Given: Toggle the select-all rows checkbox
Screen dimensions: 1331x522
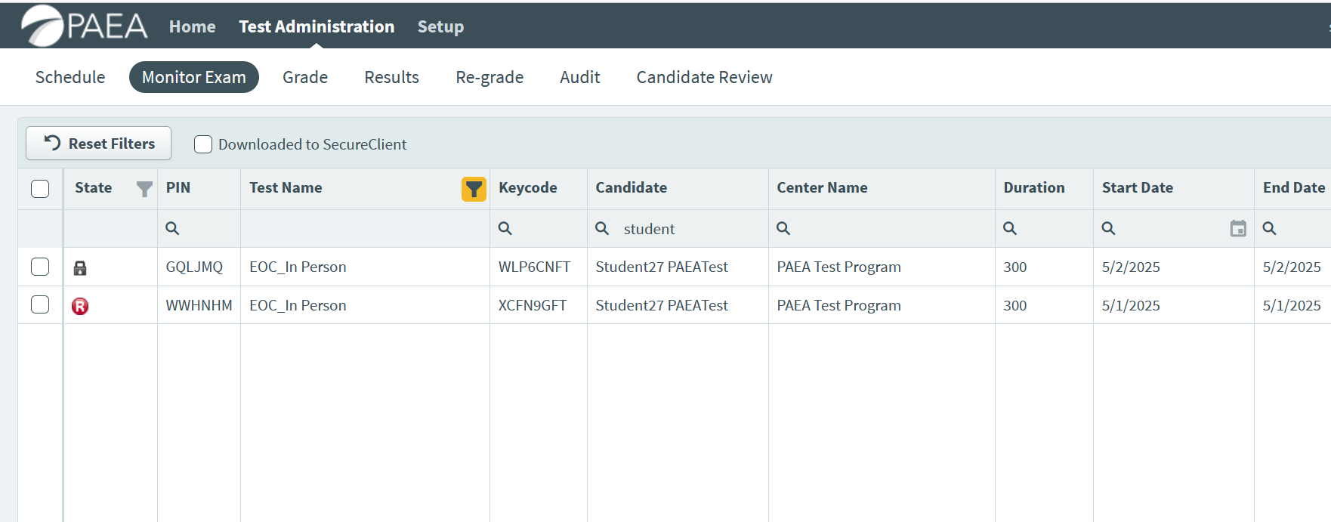Looking at the screenshot, I should click(x=40, y=189).
